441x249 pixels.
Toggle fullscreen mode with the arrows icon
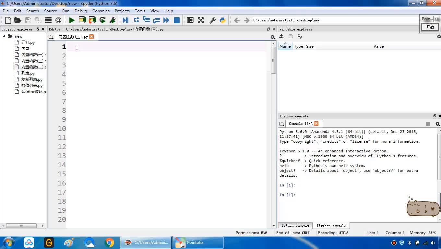(x=201, y=20)
